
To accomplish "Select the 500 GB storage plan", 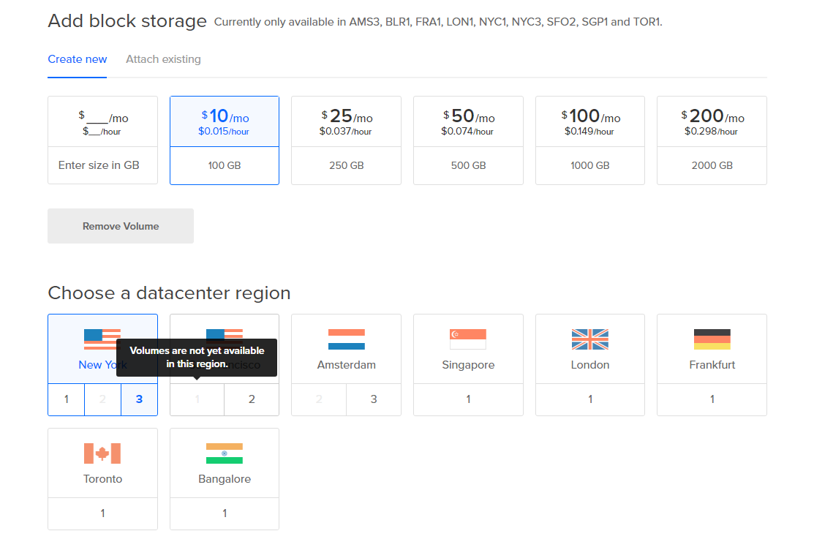I will (468, 140).
